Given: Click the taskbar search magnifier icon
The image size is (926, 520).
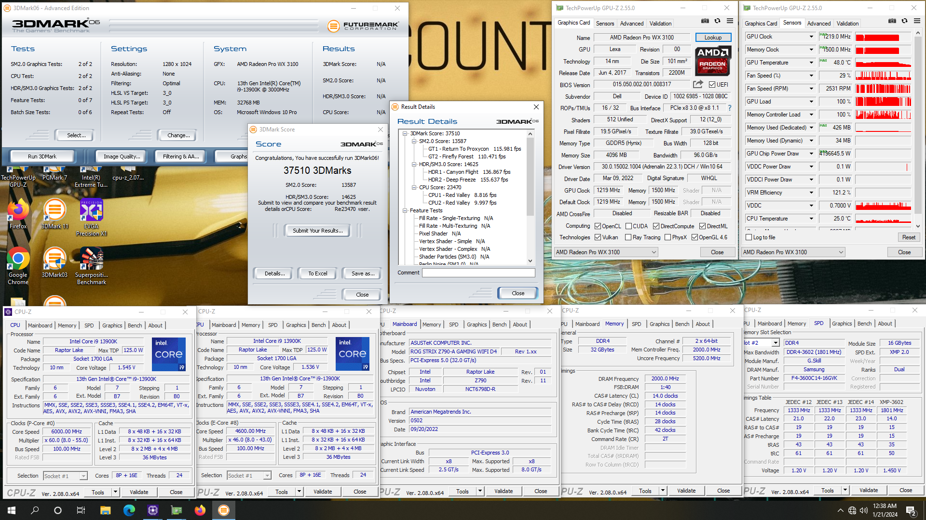Looking at the screenshot, I should tap(35, 510).
